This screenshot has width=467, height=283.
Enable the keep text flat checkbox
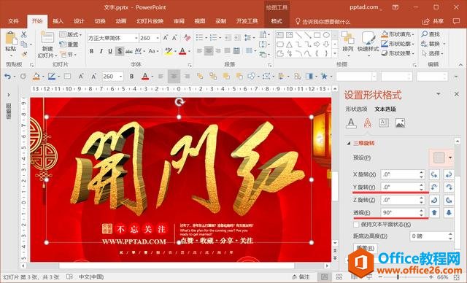pos(356,225)
